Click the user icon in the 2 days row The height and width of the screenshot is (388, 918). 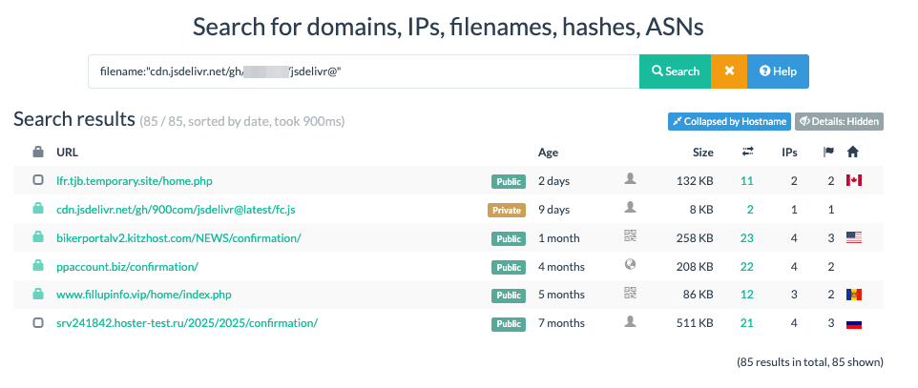(x=630, y=179)
